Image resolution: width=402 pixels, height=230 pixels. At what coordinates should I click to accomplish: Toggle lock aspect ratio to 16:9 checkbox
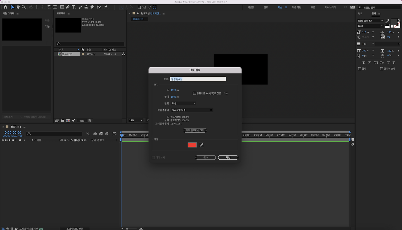194,93
